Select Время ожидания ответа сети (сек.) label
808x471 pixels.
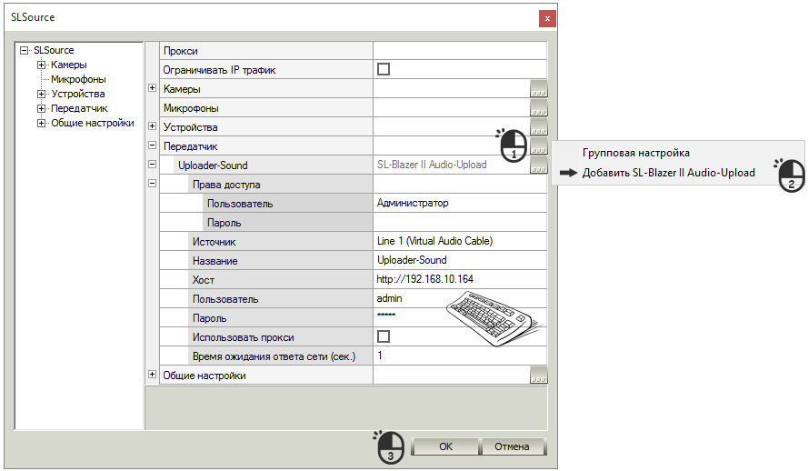point(274,356)
